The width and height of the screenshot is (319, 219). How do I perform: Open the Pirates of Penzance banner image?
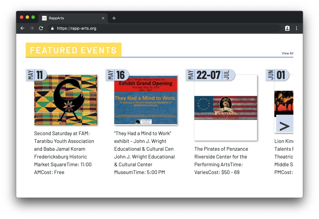(226, 108)
